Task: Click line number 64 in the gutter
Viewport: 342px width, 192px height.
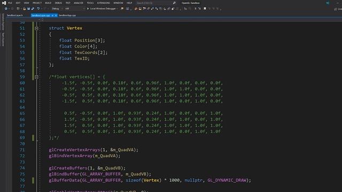Action: tap(22, 107)
